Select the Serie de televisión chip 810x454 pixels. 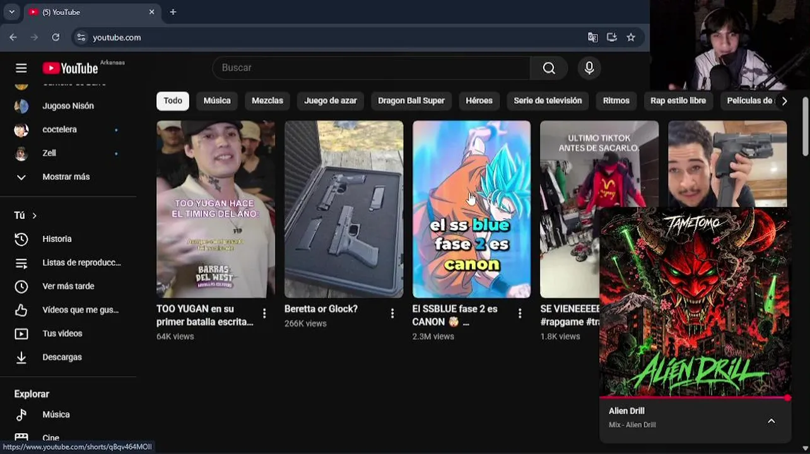548,101
